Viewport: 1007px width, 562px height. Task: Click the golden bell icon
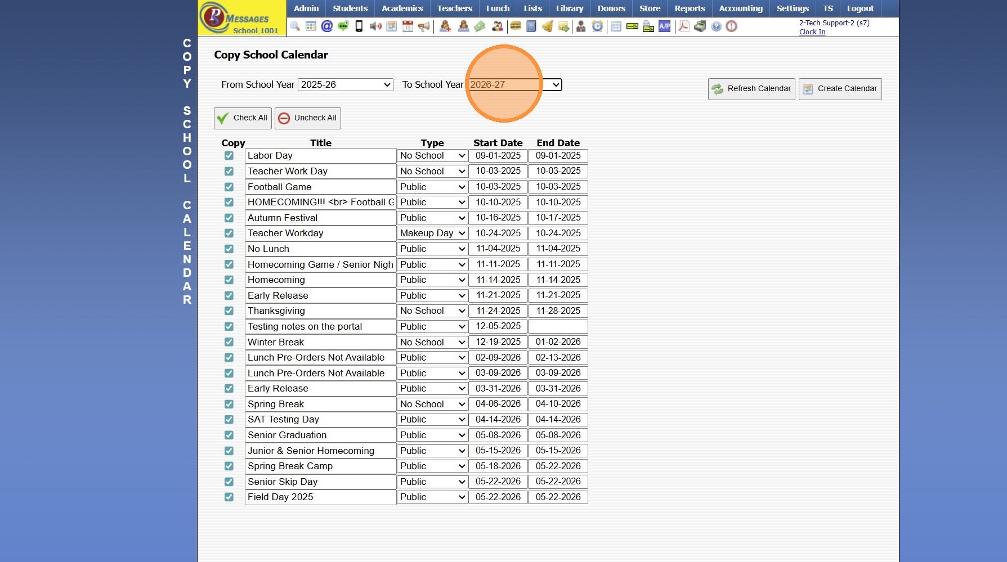pos(547,26)
